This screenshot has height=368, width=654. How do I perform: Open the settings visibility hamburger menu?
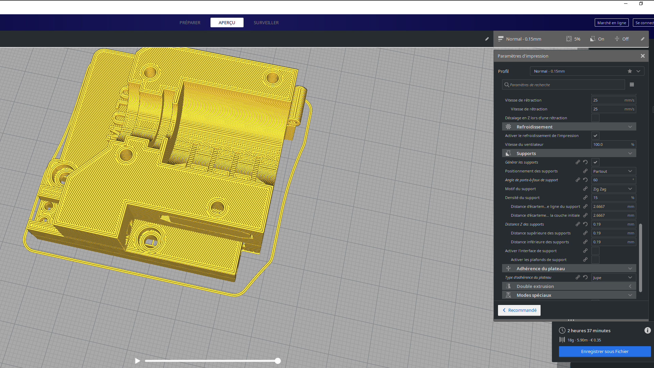coord(632,85)
